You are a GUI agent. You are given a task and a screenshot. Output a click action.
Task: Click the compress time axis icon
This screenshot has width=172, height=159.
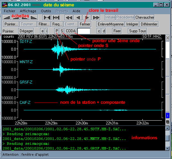click(x=47, y=17)
